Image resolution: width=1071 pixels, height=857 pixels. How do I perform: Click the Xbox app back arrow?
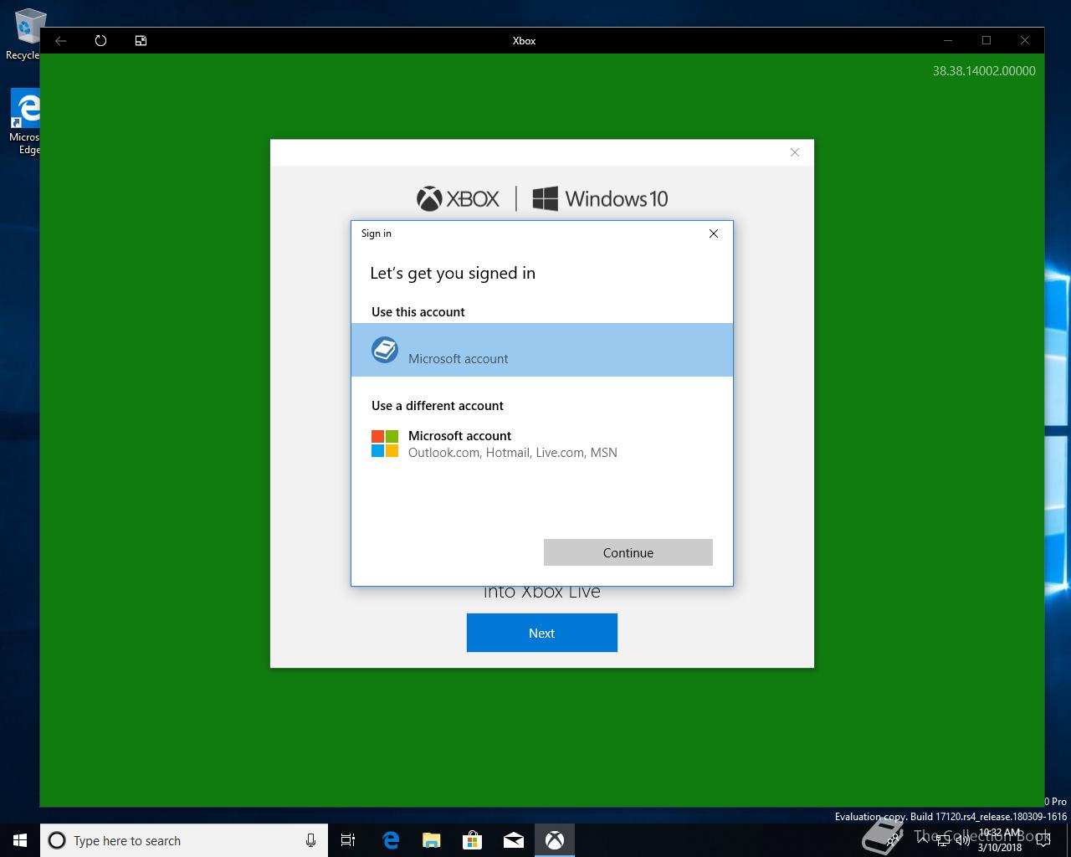coord(60,40)
